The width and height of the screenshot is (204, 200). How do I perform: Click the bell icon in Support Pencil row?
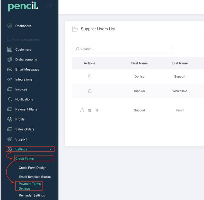[x=82, y=111]
